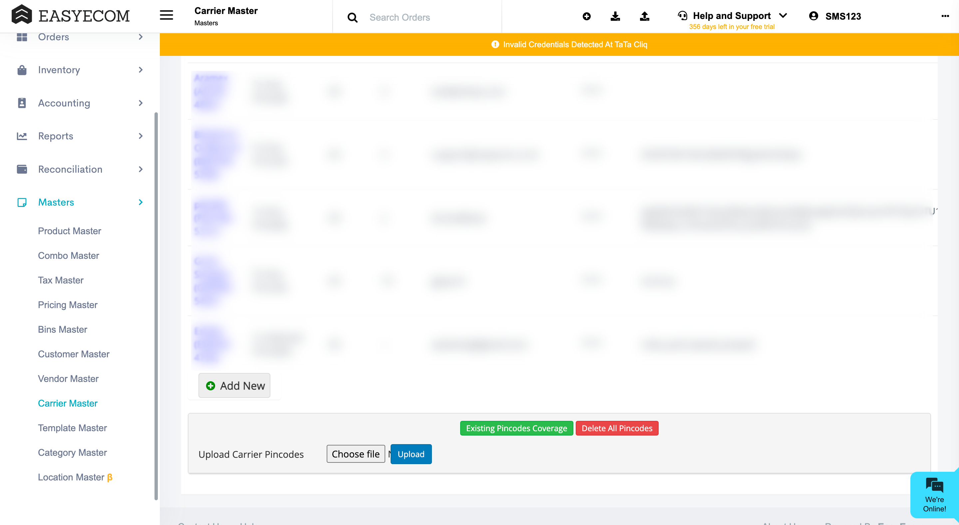Open Customer Master in sidebar
This screenshot has width=959, height=525.
(74, 354)
